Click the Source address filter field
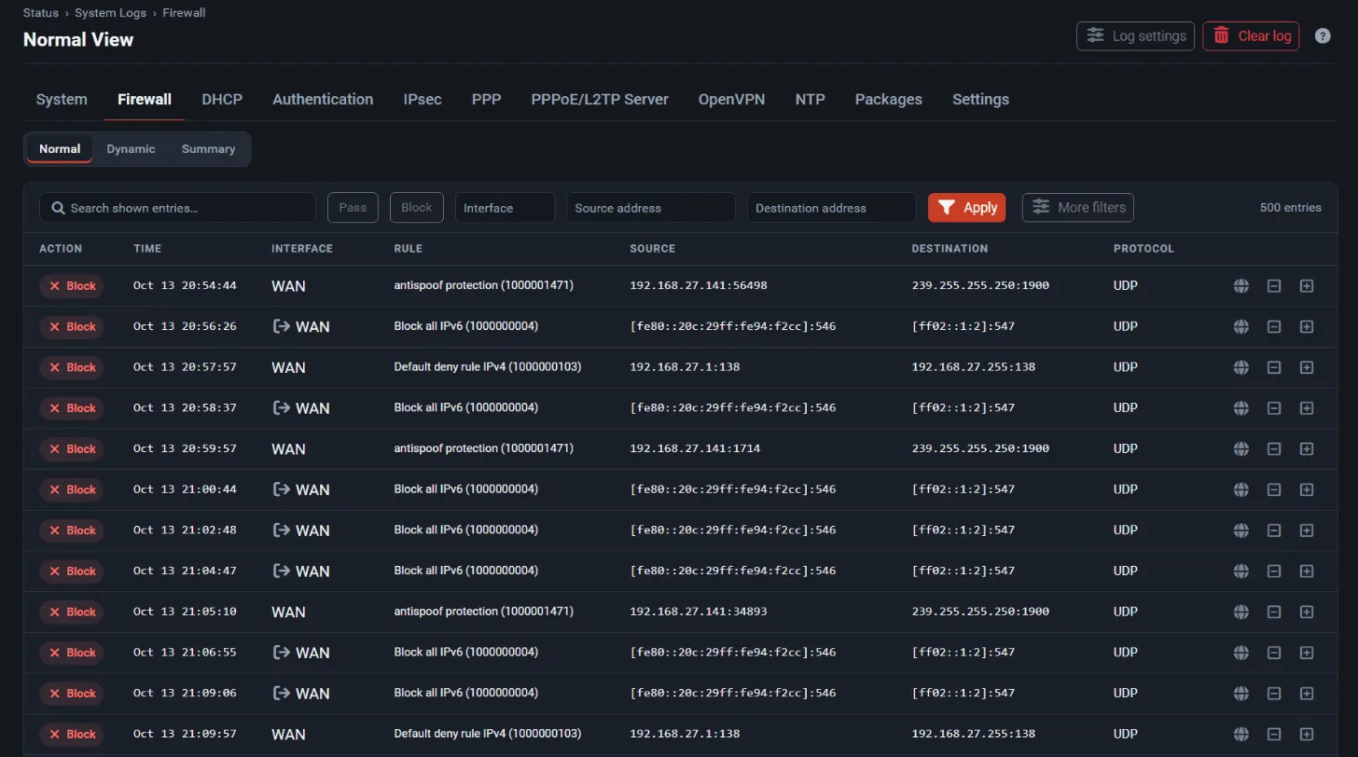 [x=651, y=208]
